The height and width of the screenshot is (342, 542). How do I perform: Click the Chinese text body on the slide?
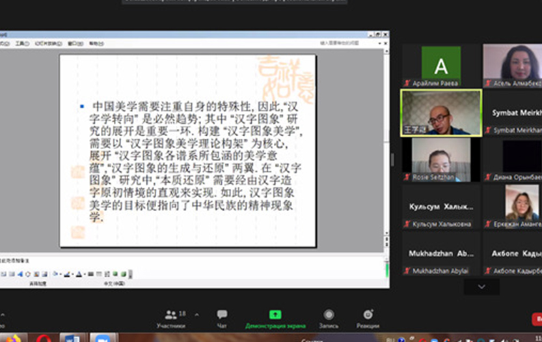195,161
